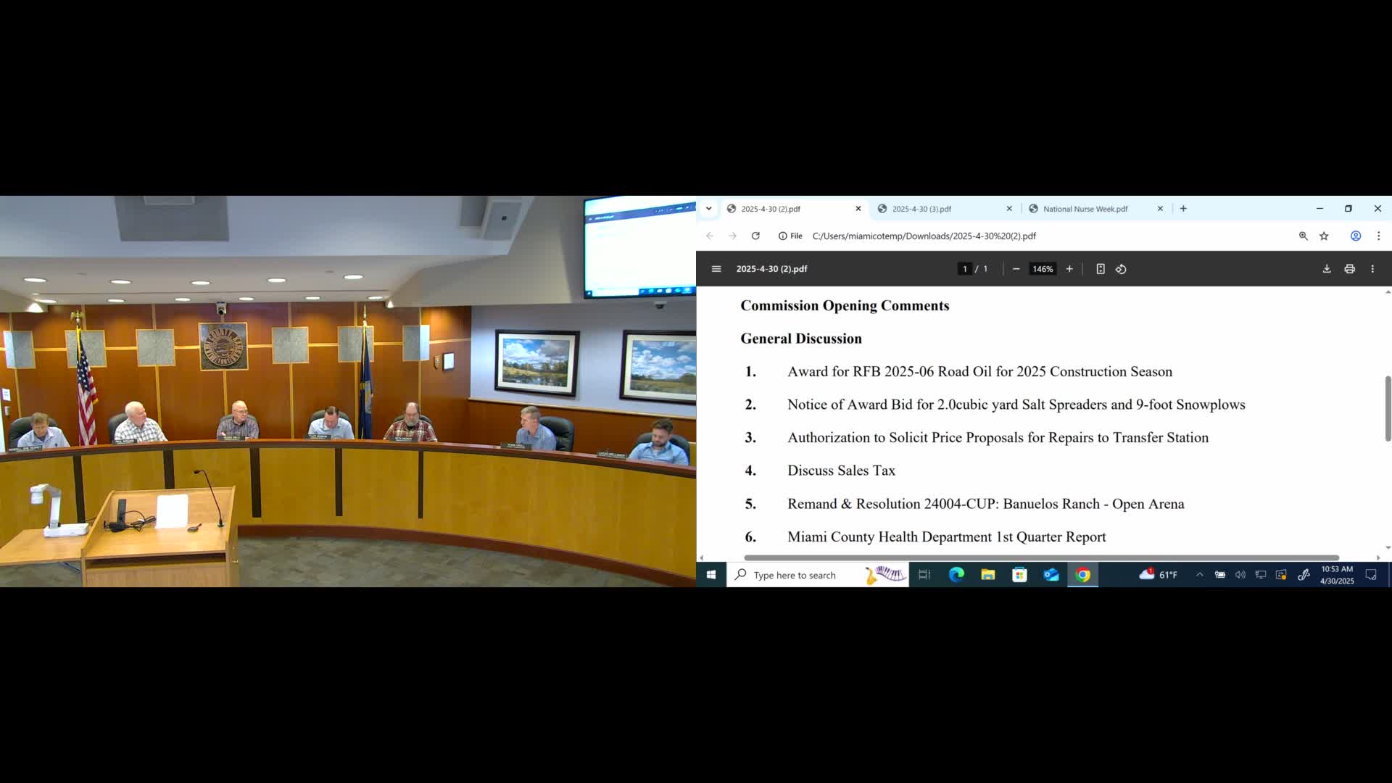This screenshot has width=1392, height=783.
Task: Click the horizontal scrollbar below the PDF
Action: click(x=1040, y=558)
